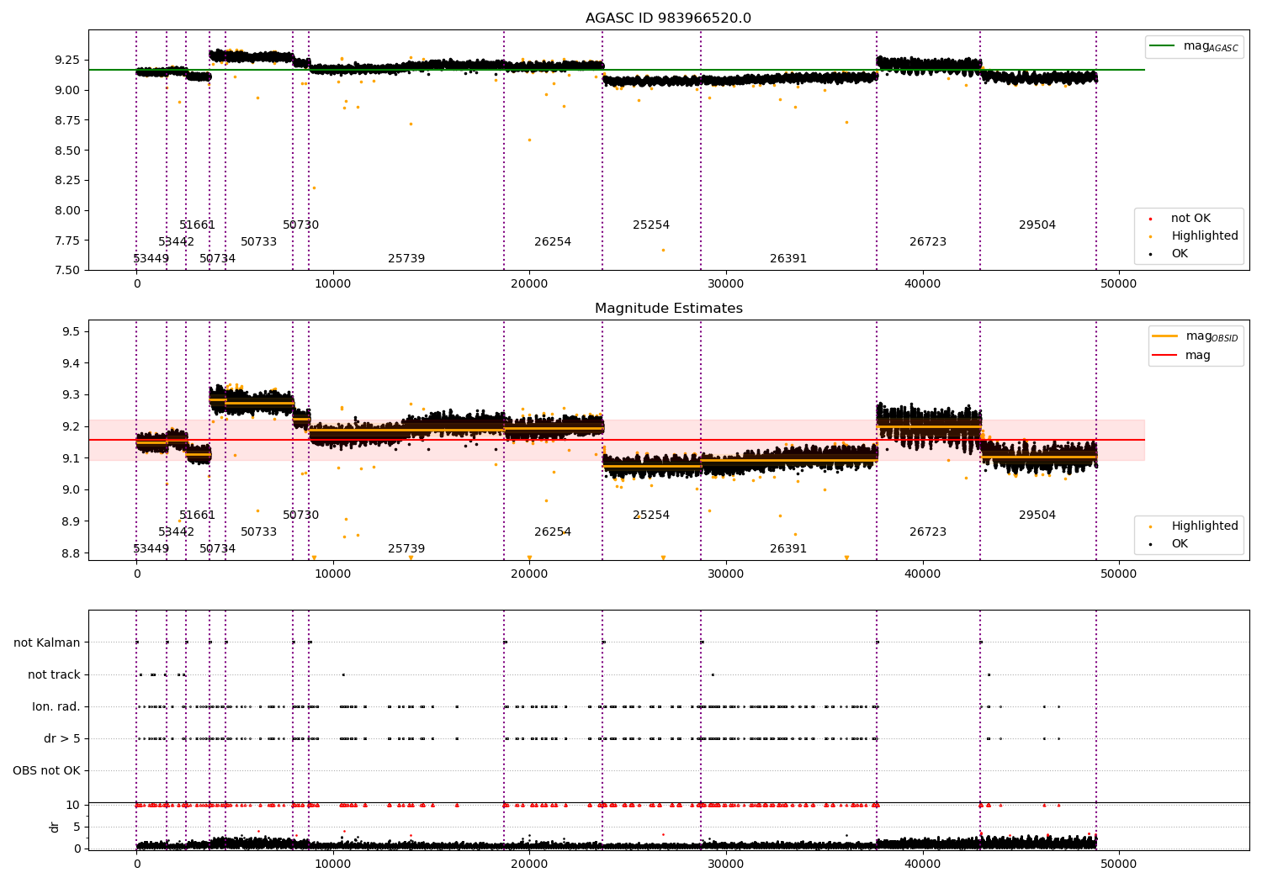This screenshot has height=883, width=1262.
Task: Select obsid 50733 in Magnitude Estimates panel
Action: tap(259, 532)
